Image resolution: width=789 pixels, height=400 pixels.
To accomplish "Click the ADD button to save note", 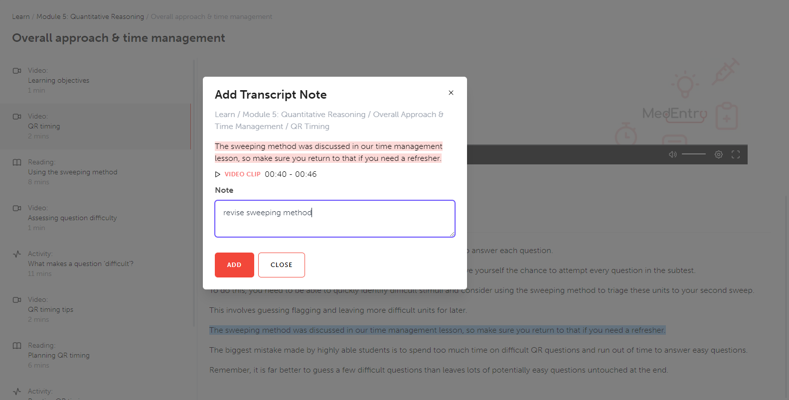I will tap(234, 265).
